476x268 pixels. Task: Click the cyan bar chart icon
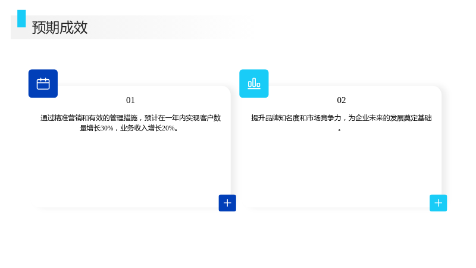coord(254,83)
